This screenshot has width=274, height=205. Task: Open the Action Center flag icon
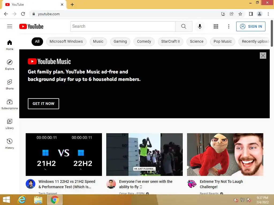click(249, 200)
